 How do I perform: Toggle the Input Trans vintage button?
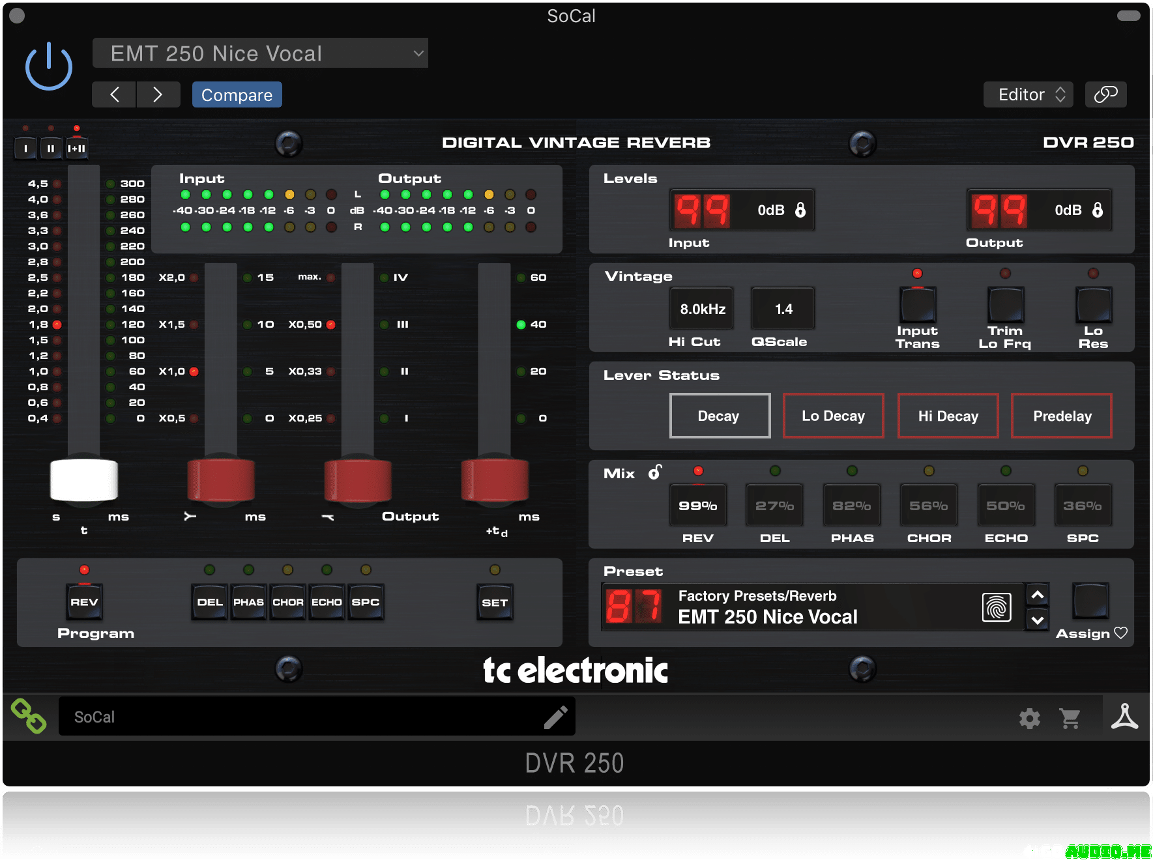pos(918,305)
